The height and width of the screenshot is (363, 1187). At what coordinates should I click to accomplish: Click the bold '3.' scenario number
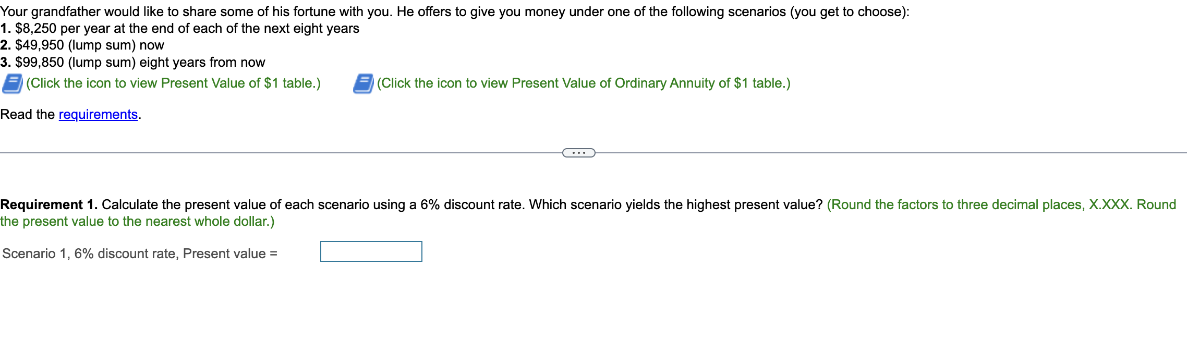(6, 63)
